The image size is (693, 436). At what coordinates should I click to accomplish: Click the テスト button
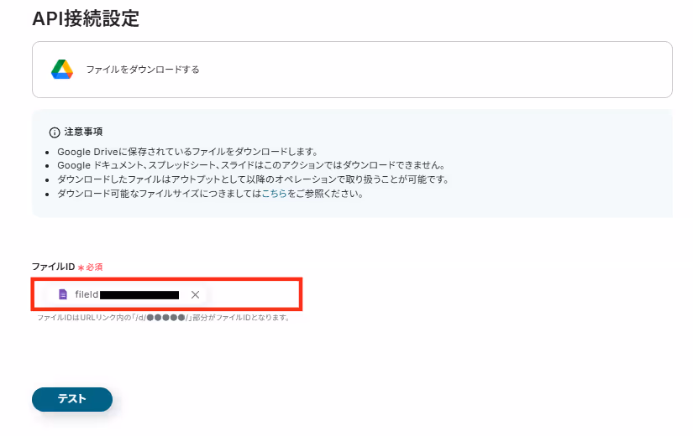(x=72, y=399)
